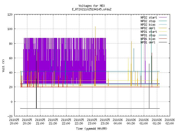Click the flat black line at -10 V

pos(90,108)
